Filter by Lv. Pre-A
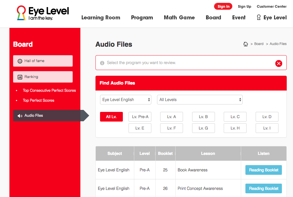Viewport: 293px width, 197px height. pos(140,117)
